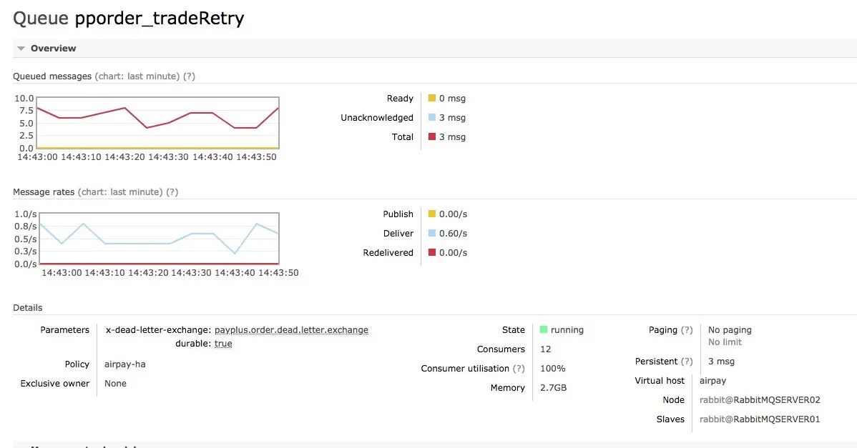
Task: Click the Queue pporder_tradeRetry heading
Action: (x=129, y=19)
